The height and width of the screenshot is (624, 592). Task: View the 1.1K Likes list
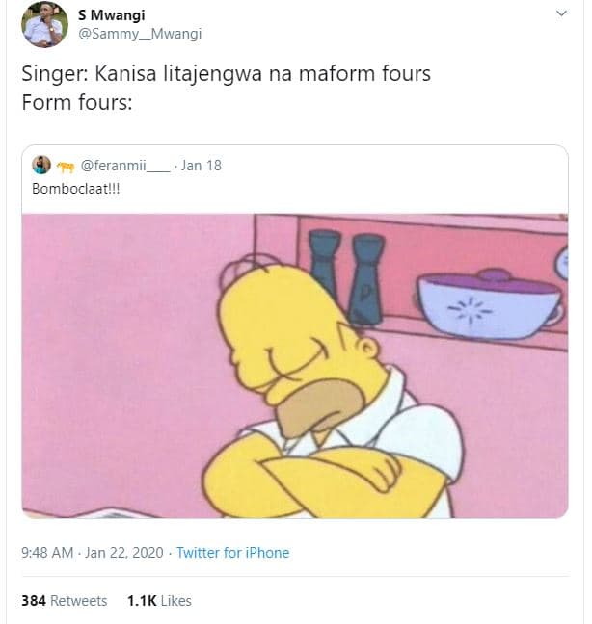(159, 600)
